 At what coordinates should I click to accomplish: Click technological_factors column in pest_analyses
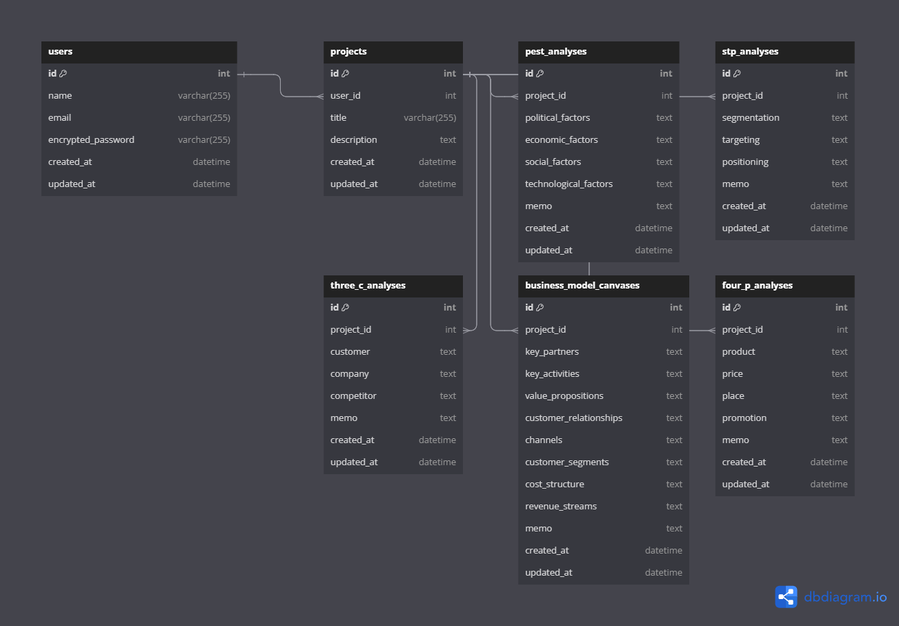coord(599,184)
